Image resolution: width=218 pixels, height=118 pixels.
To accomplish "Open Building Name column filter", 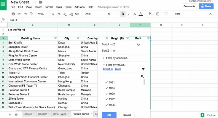I will point(55,38).
